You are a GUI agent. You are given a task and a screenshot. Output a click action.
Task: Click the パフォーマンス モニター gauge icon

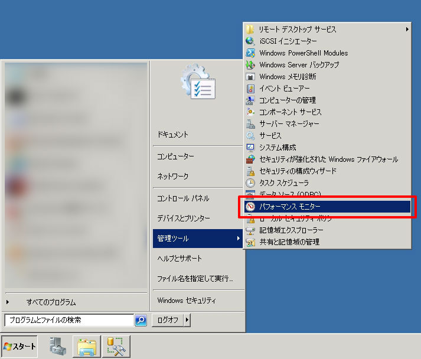click(250, 207)
